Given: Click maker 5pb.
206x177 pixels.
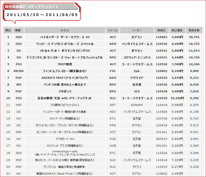Looking at the screenshot, I should coord(137,71).
